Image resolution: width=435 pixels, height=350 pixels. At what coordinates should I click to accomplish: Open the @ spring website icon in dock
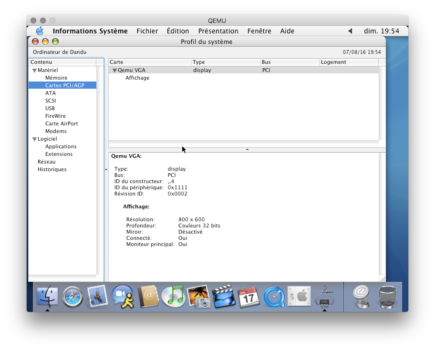pyautogui.click(x=361, y=297)
